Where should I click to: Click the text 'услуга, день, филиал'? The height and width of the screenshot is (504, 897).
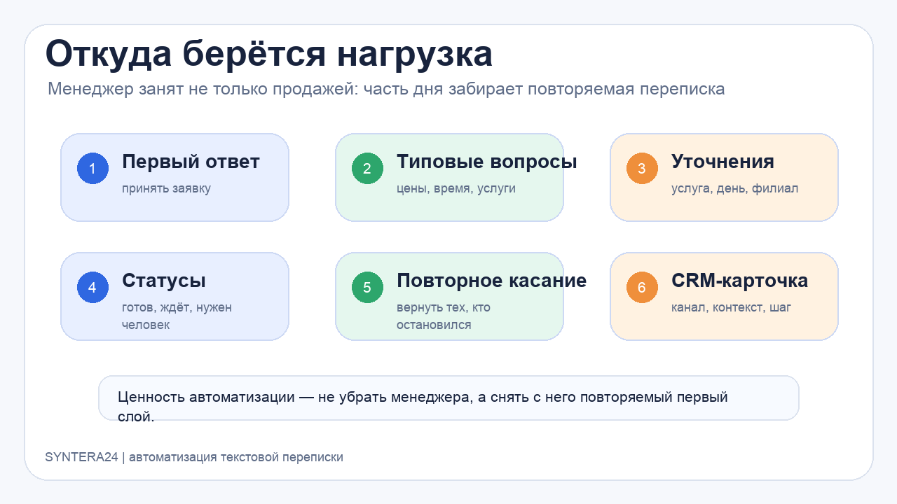click(x=734, y=188)
